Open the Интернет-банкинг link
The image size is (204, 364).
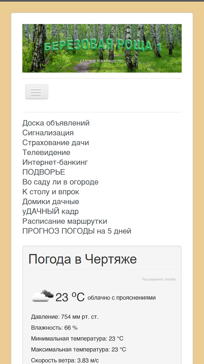pos(55,162)
